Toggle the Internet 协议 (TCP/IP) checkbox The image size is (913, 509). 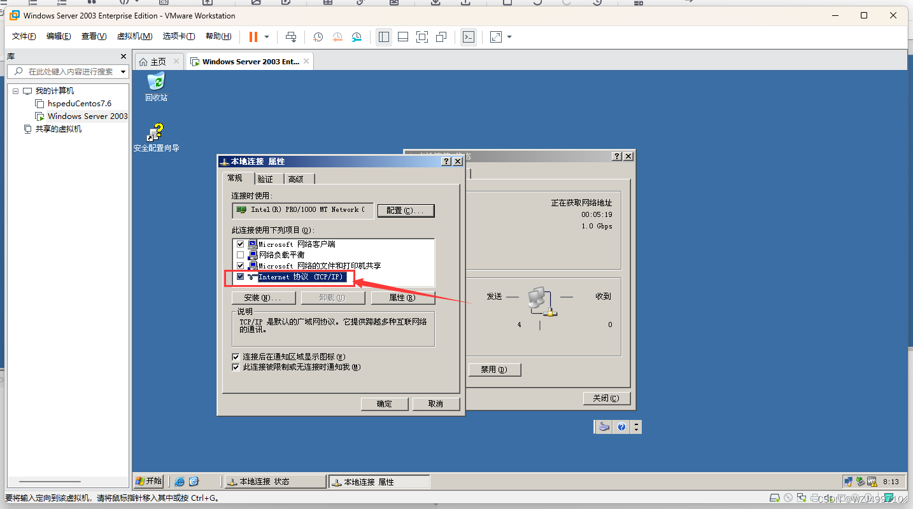pyautogui.click(x=240, y=277)
